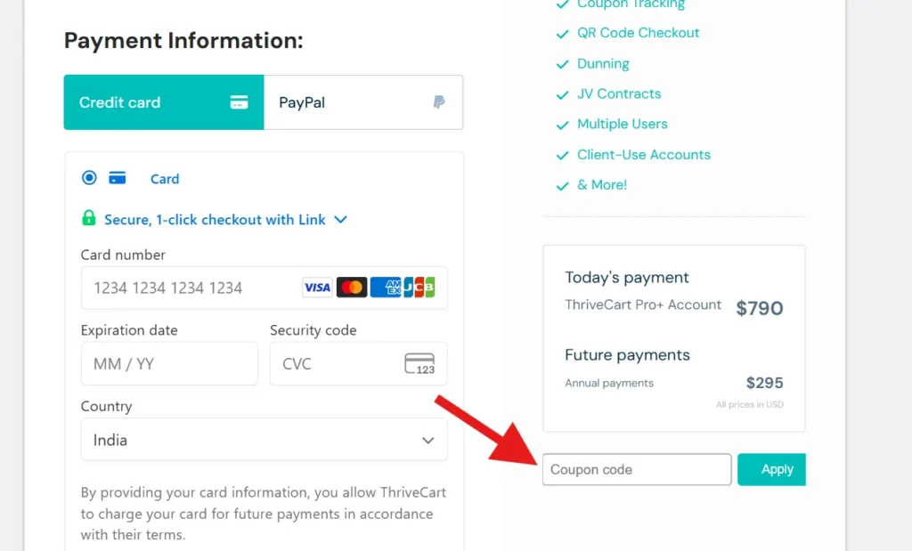Click the Apply coupon button

click(x=771, y=469)
